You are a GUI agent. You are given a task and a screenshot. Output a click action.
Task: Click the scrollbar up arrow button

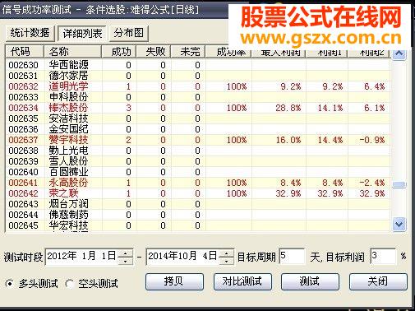tap(399, 54)
